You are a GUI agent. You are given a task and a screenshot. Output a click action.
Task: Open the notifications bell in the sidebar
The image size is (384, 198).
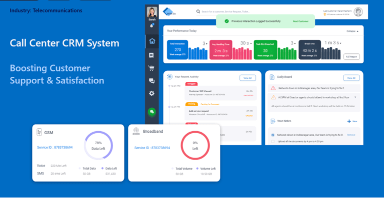tap(152, 25)
